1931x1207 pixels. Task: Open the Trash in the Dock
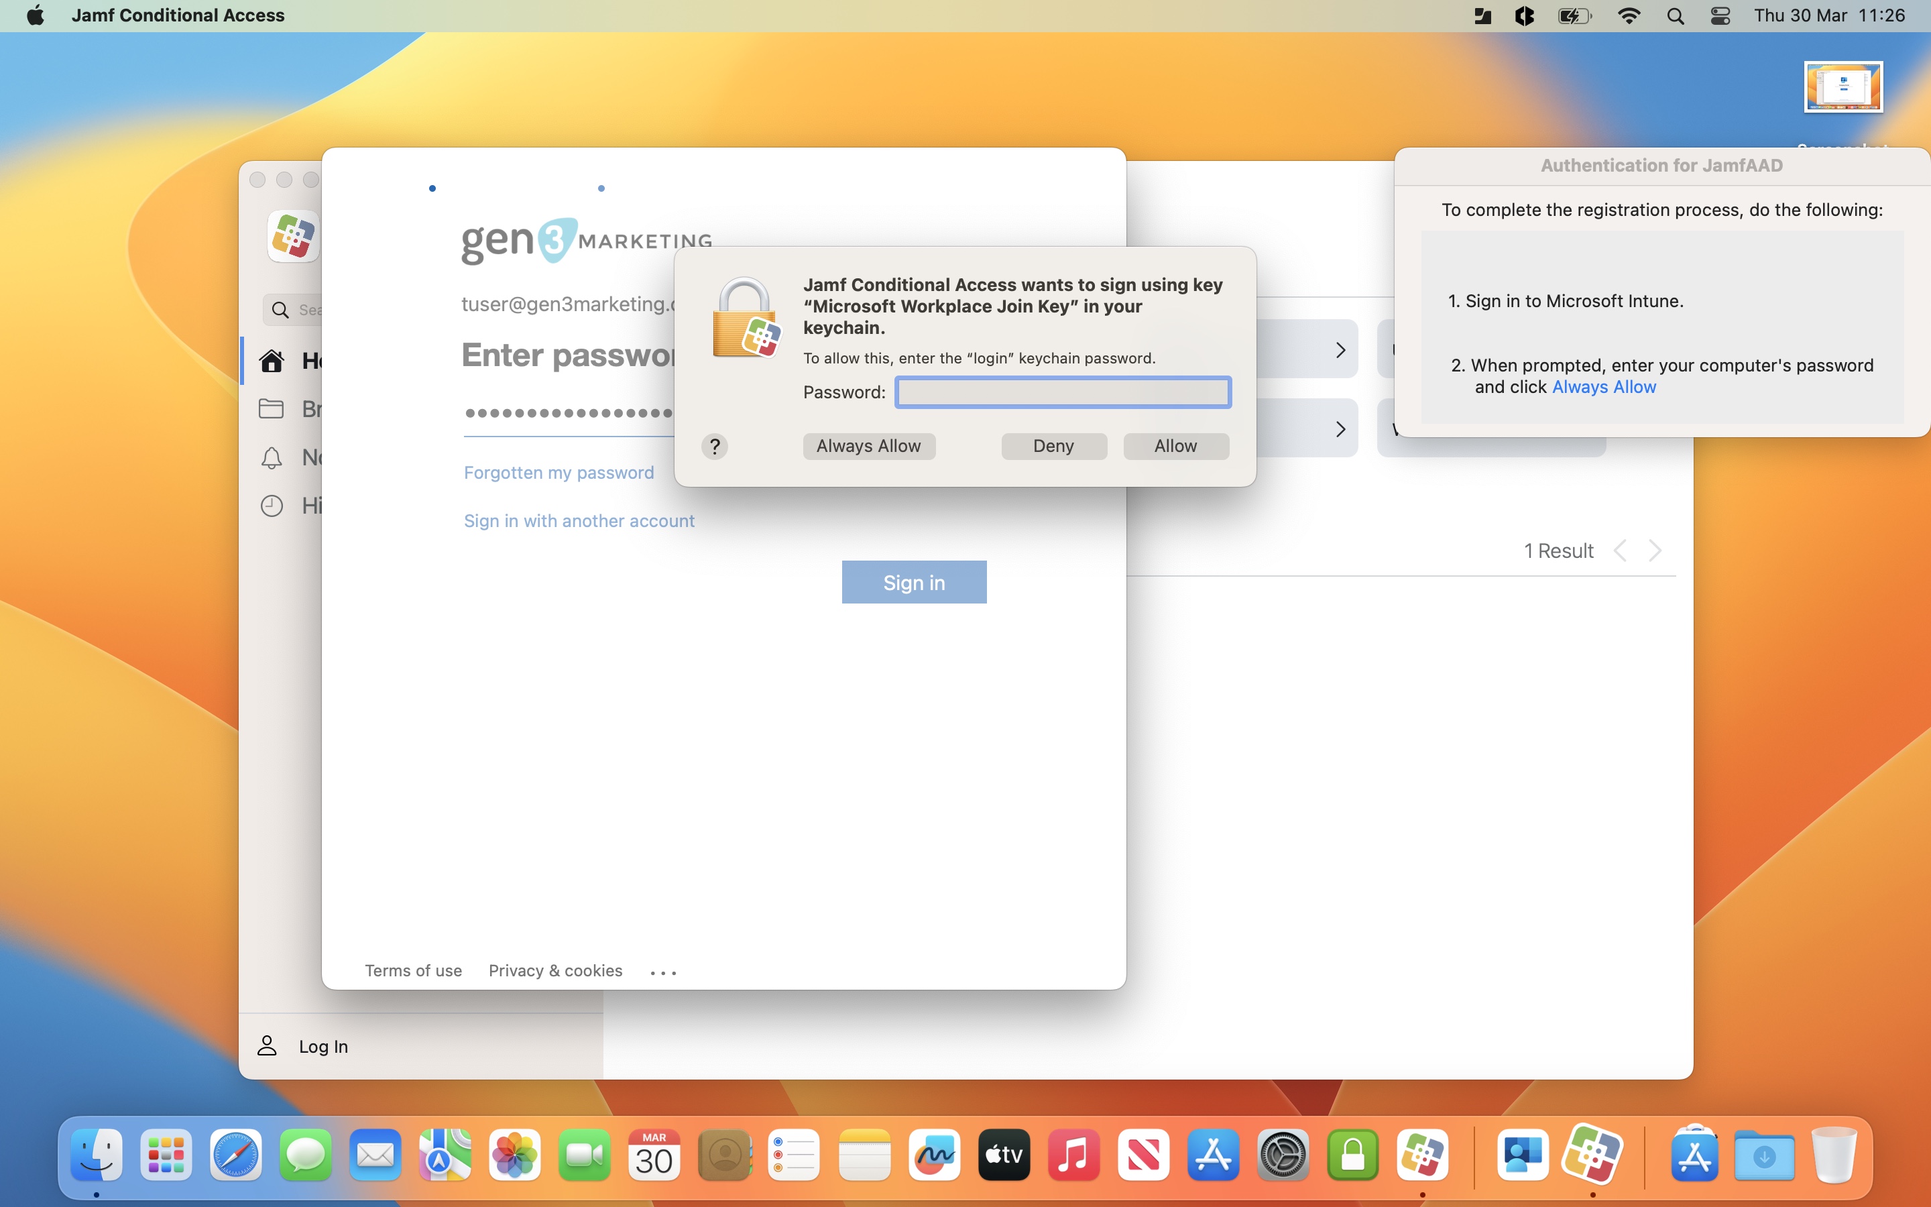[1834, 1155]
